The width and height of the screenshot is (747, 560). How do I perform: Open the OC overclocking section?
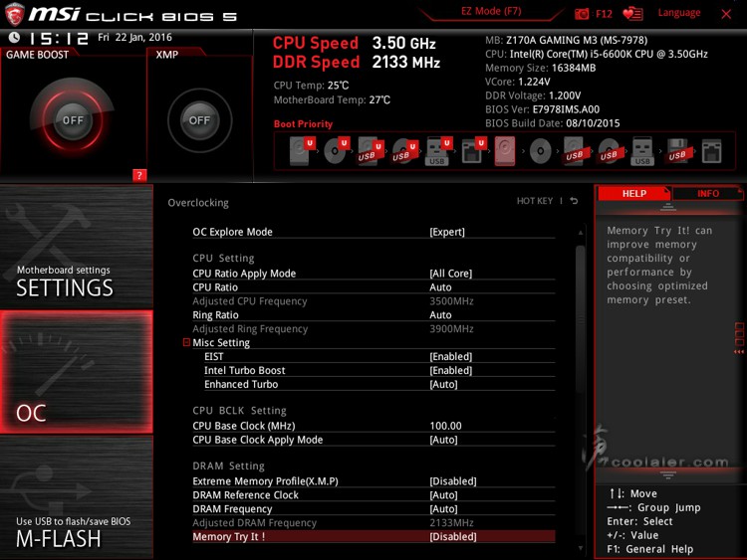[x=77, y=372]
